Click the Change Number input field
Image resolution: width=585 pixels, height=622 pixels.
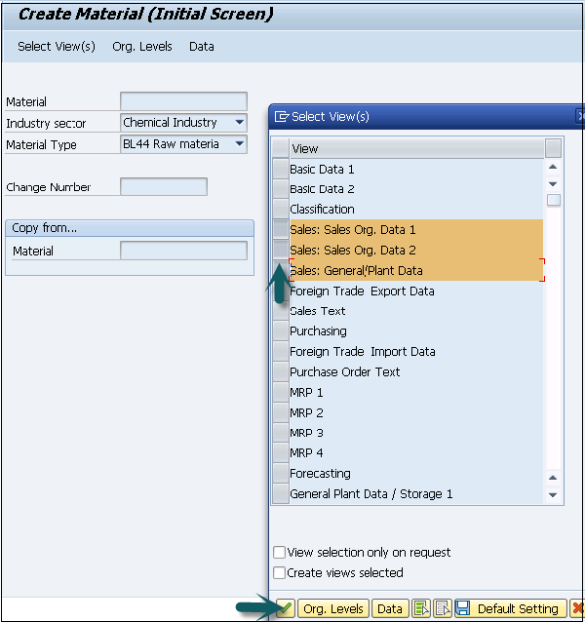(163, 187)
